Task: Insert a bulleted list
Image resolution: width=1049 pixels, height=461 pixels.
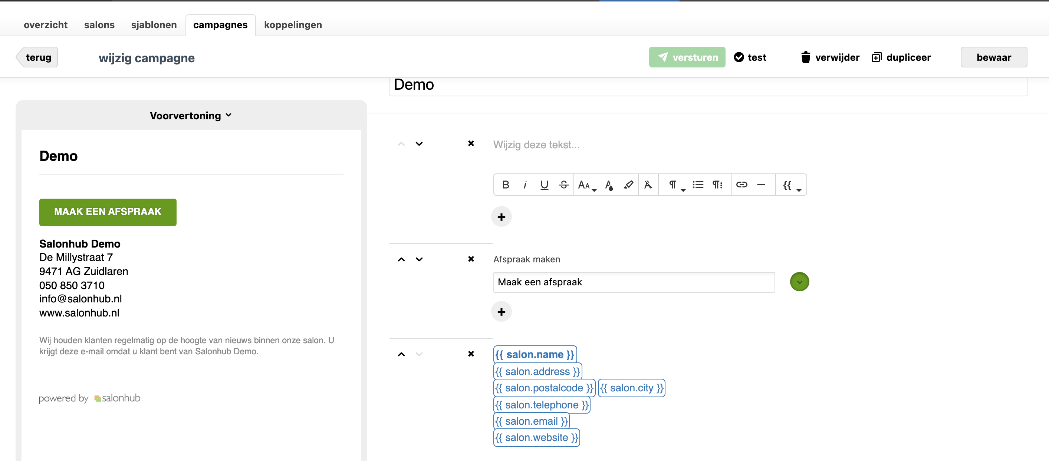Action: [698, 185]
